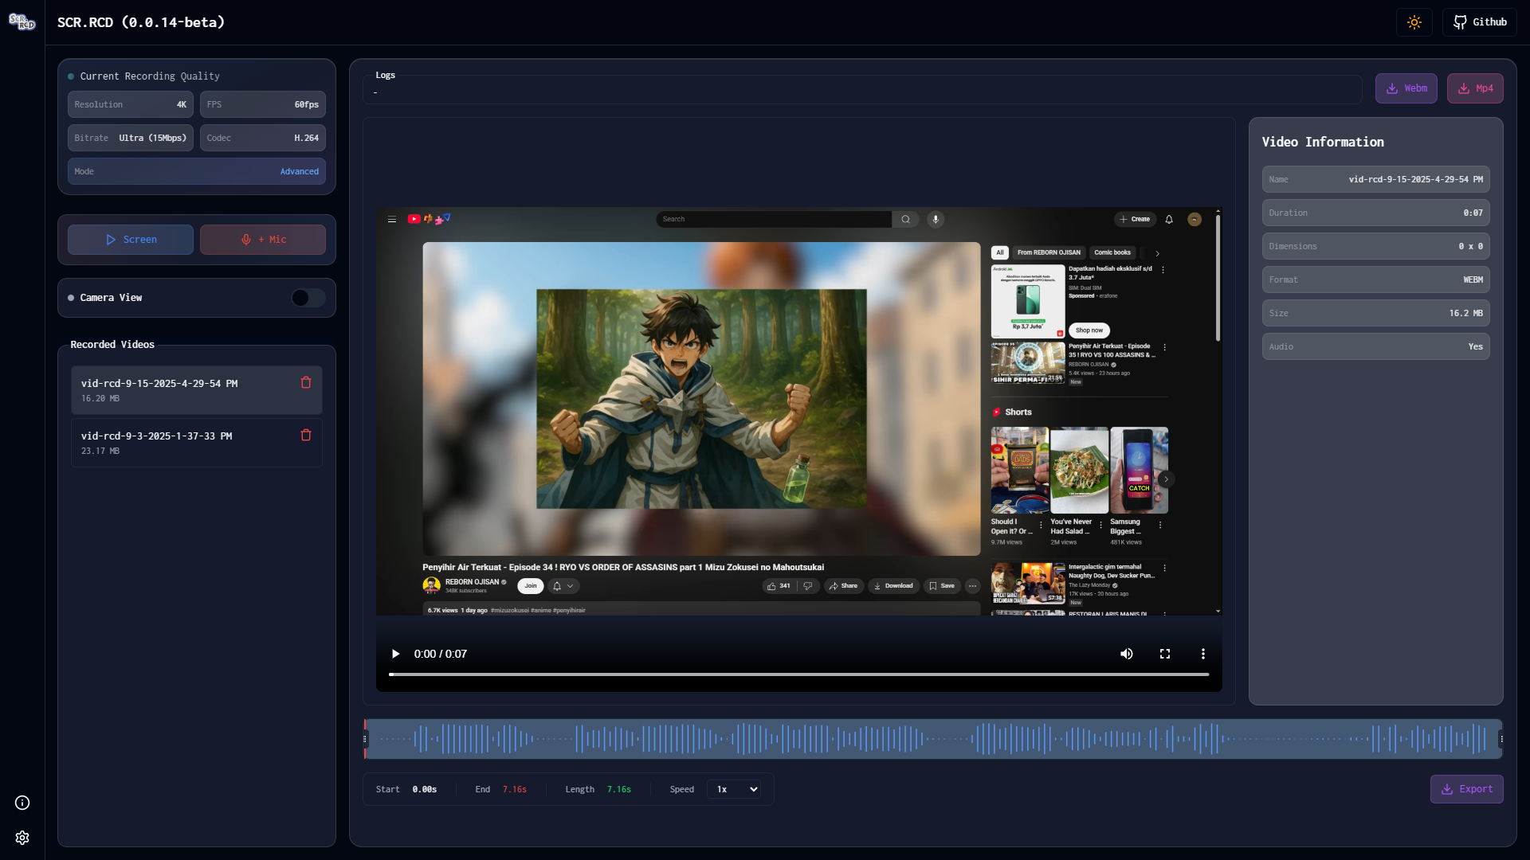Click the video seek bar
Screen dimensions: 1530x860
pyautogui.click(x=798, y=674)
